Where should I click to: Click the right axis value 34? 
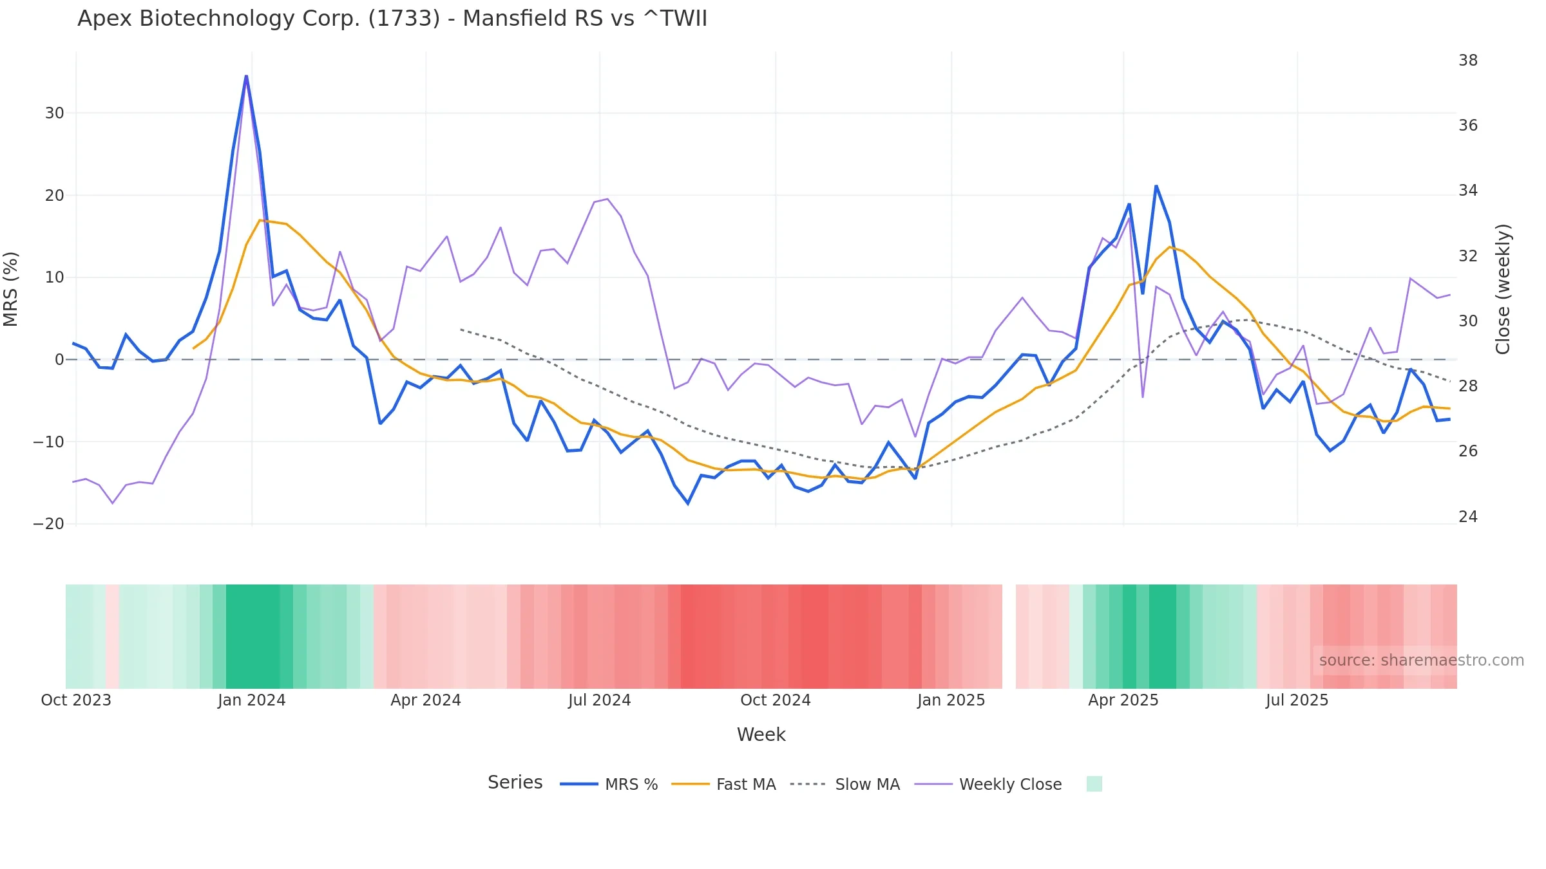pyautogui.click(x=1468, y=191)
